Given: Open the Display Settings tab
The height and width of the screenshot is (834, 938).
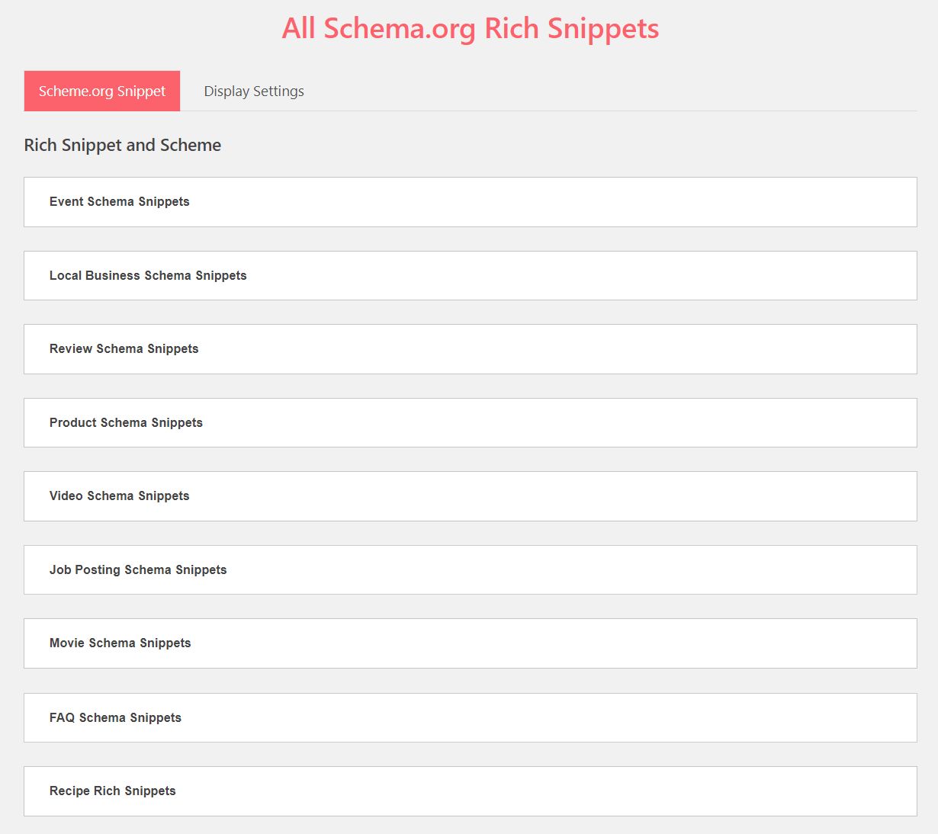Looking at the screenshot, I should point(254,91).
